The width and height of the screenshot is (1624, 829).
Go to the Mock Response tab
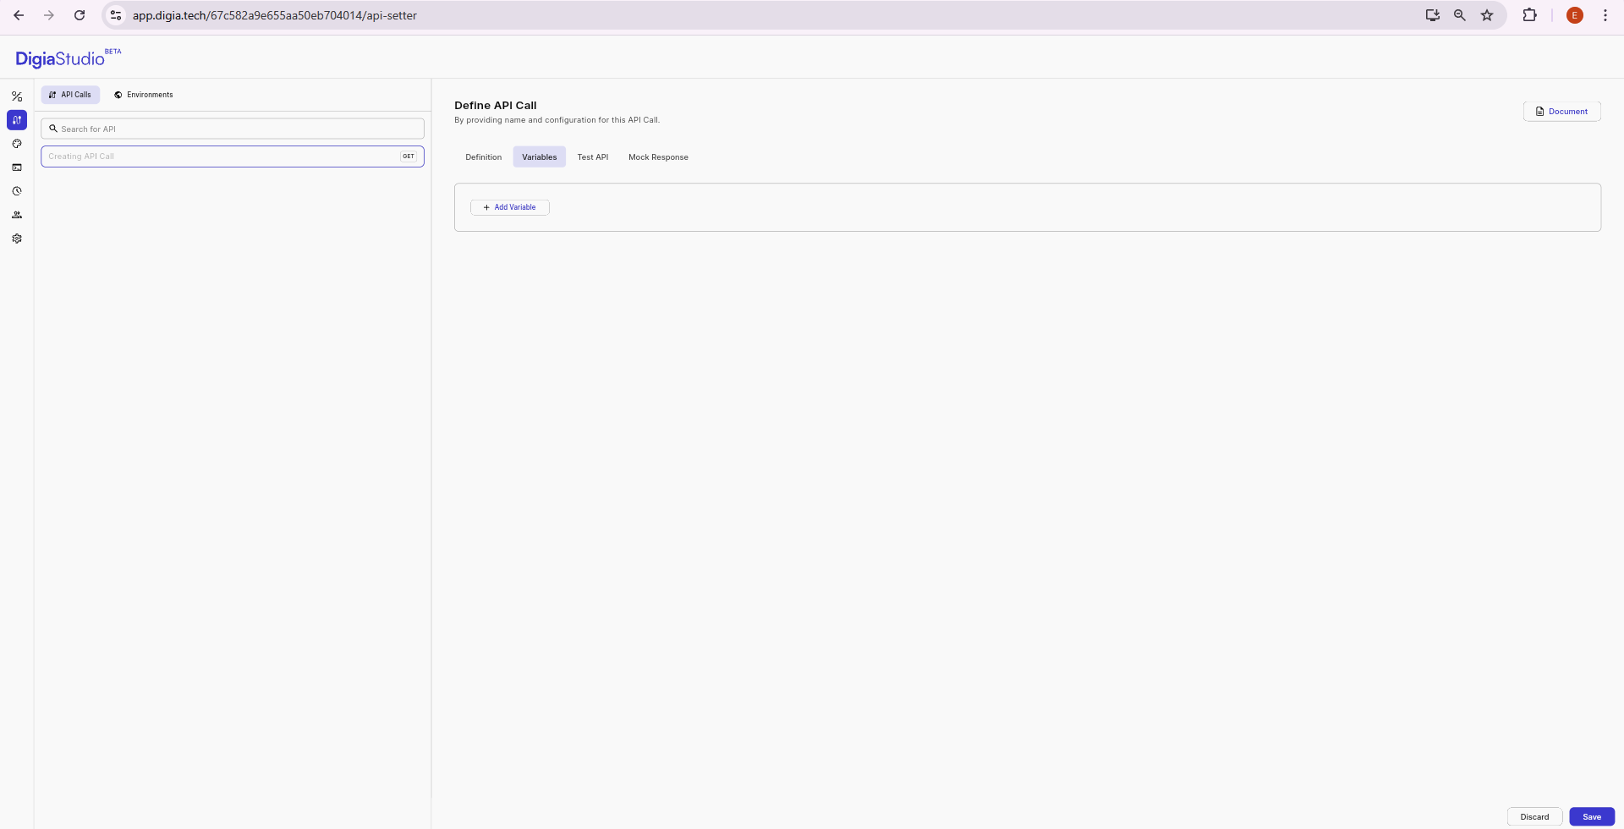658,157
